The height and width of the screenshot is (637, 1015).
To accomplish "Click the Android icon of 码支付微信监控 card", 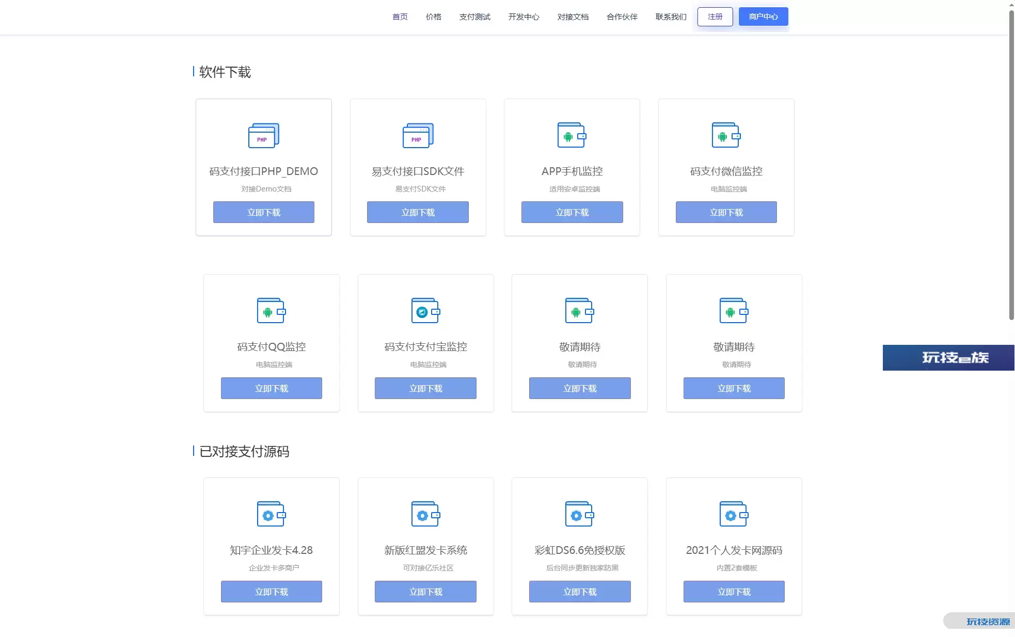I will tap(726, 135).
